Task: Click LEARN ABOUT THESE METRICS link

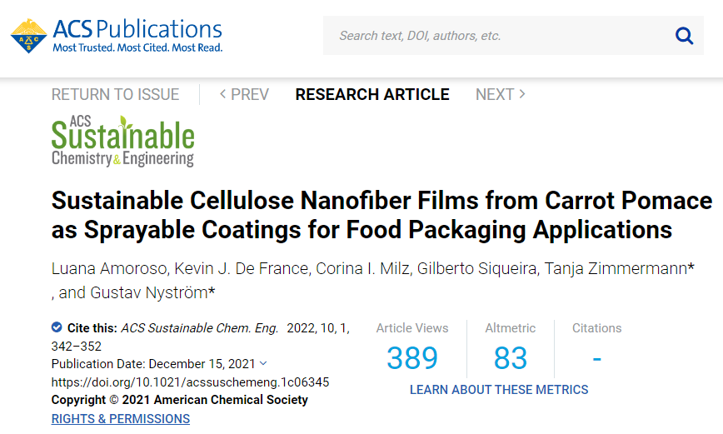Action: coord(499,390)
